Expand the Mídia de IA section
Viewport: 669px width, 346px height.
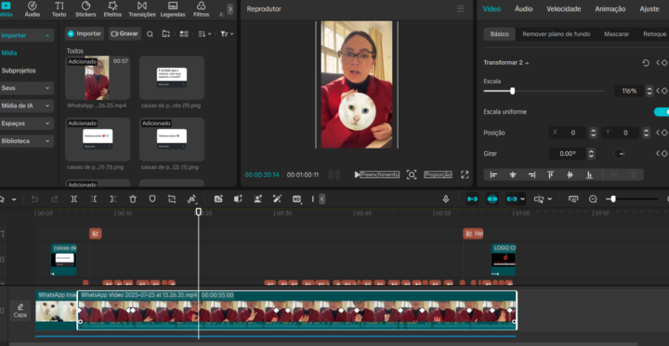[47, 106]
